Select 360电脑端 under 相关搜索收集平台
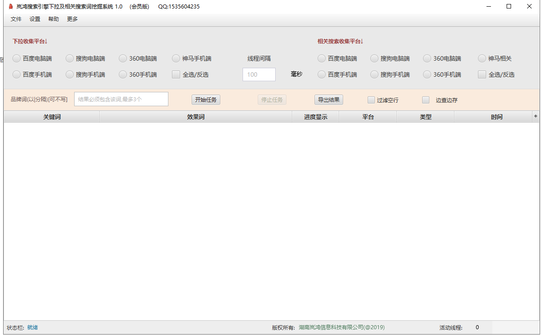The width and height of the screenshot is (541, 335). tap(427, 58)
